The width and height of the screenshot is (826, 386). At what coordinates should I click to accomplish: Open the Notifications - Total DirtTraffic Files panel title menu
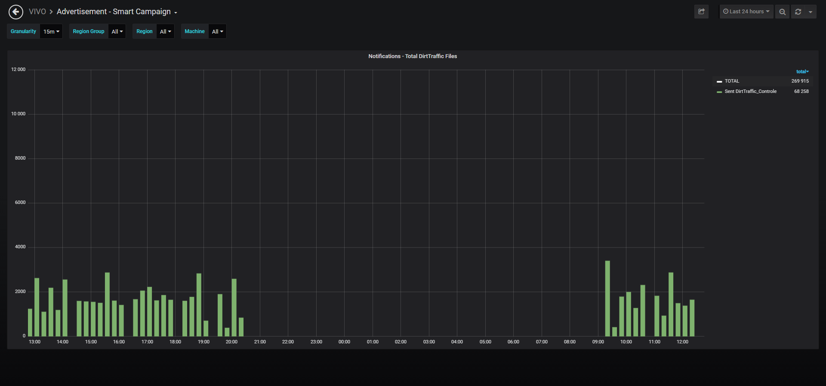(x=413, y=56)
